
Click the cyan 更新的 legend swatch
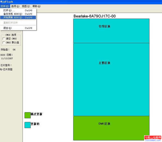[x=28, y=125]
